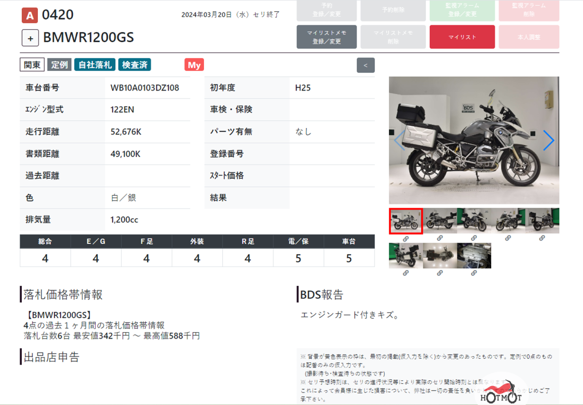Select displacement value 1,200cc
The image size is (583, 405).
click(x=124, y=219)
